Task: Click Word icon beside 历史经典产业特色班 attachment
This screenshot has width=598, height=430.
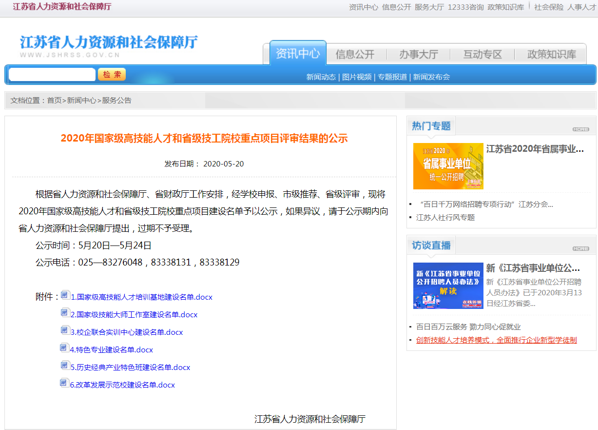Action: [x=65, y=366]
